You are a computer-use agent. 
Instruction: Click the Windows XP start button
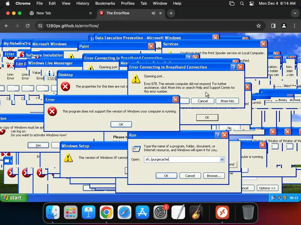click(x=14, y=198)
